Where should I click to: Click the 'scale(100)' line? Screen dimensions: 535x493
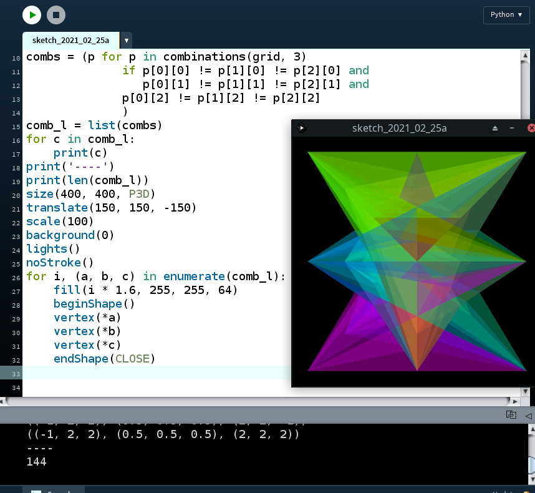[x=60, y=222]
